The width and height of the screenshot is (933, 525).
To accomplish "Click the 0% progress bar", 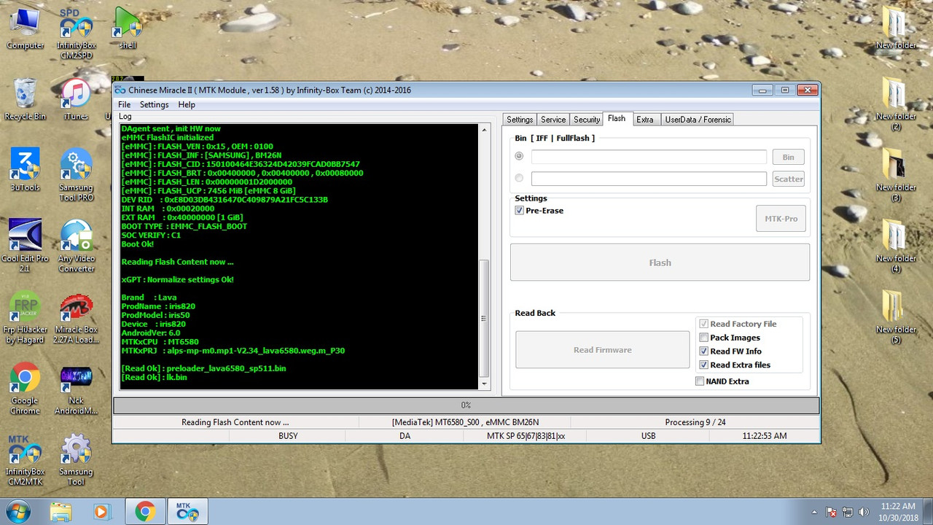I will pyautogui.click(x=466, y=405).
